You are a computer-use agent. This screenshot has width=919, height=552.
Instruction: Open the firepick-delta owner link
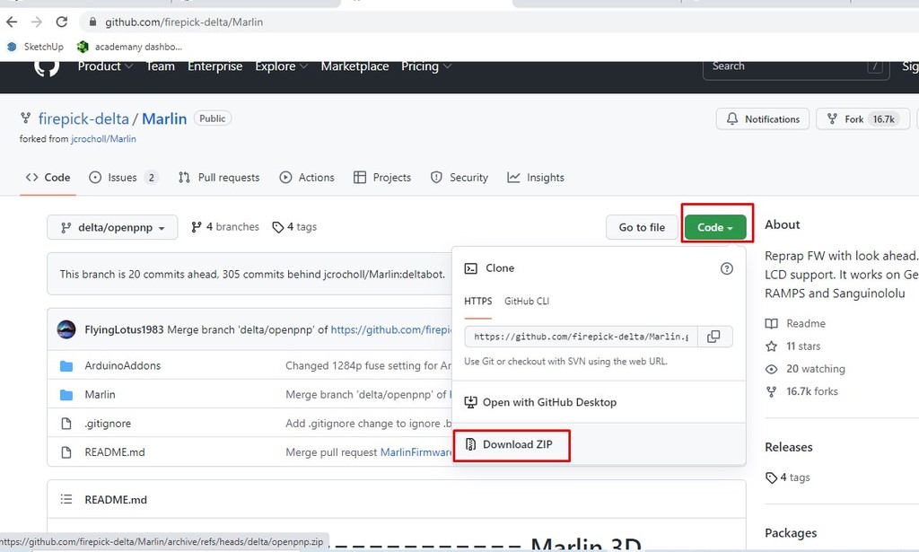pyautogui.click(x=83, y=118)
